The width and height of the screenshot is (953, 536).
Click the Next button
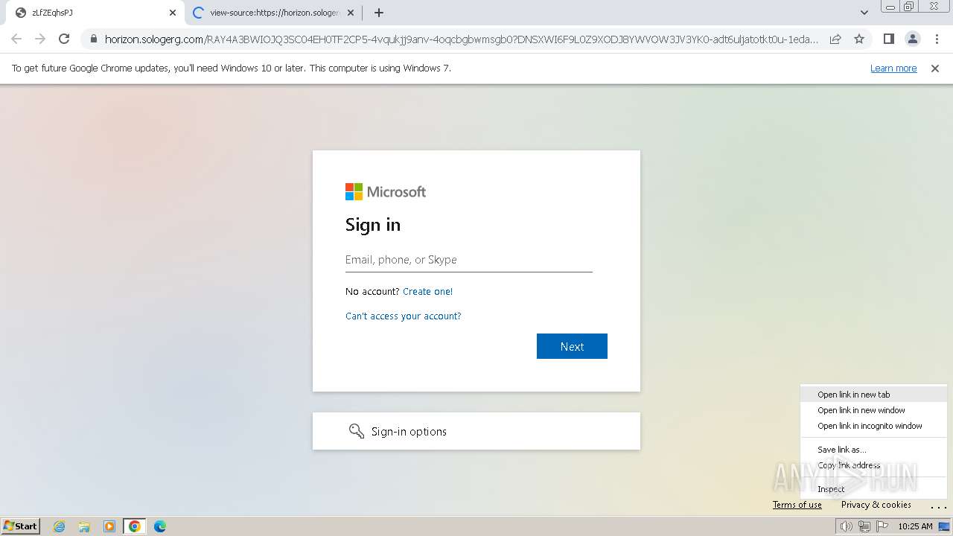[x=572, y=346]
